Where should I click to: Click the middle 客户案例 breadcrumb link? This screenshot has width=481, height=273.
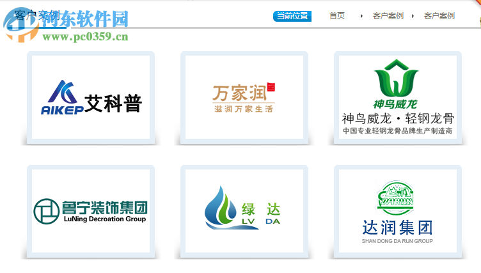(x=388, y=15)
